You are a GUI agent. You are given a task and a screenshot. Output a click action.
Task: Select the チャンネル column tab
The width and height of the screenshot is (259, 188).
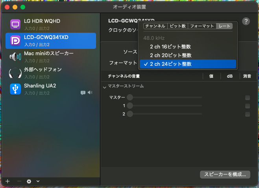[155, 26]
